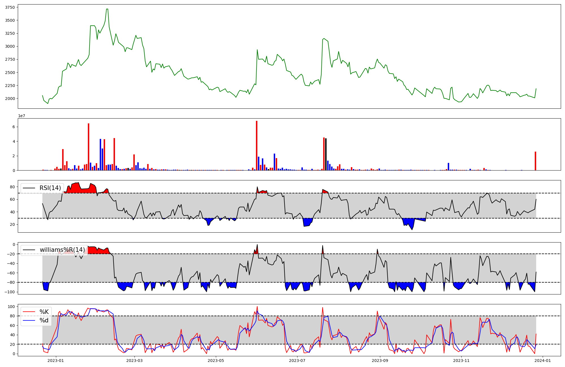Click the 3750 price axis label

tap(10, 7)
